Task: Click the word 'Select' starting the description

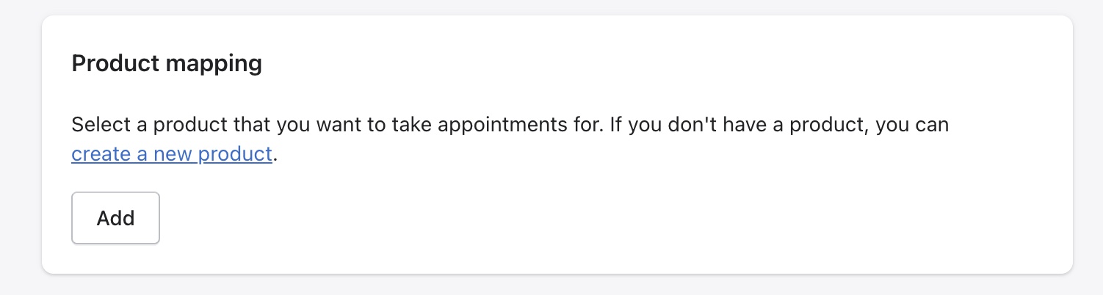Action: [x=101, y=125]
